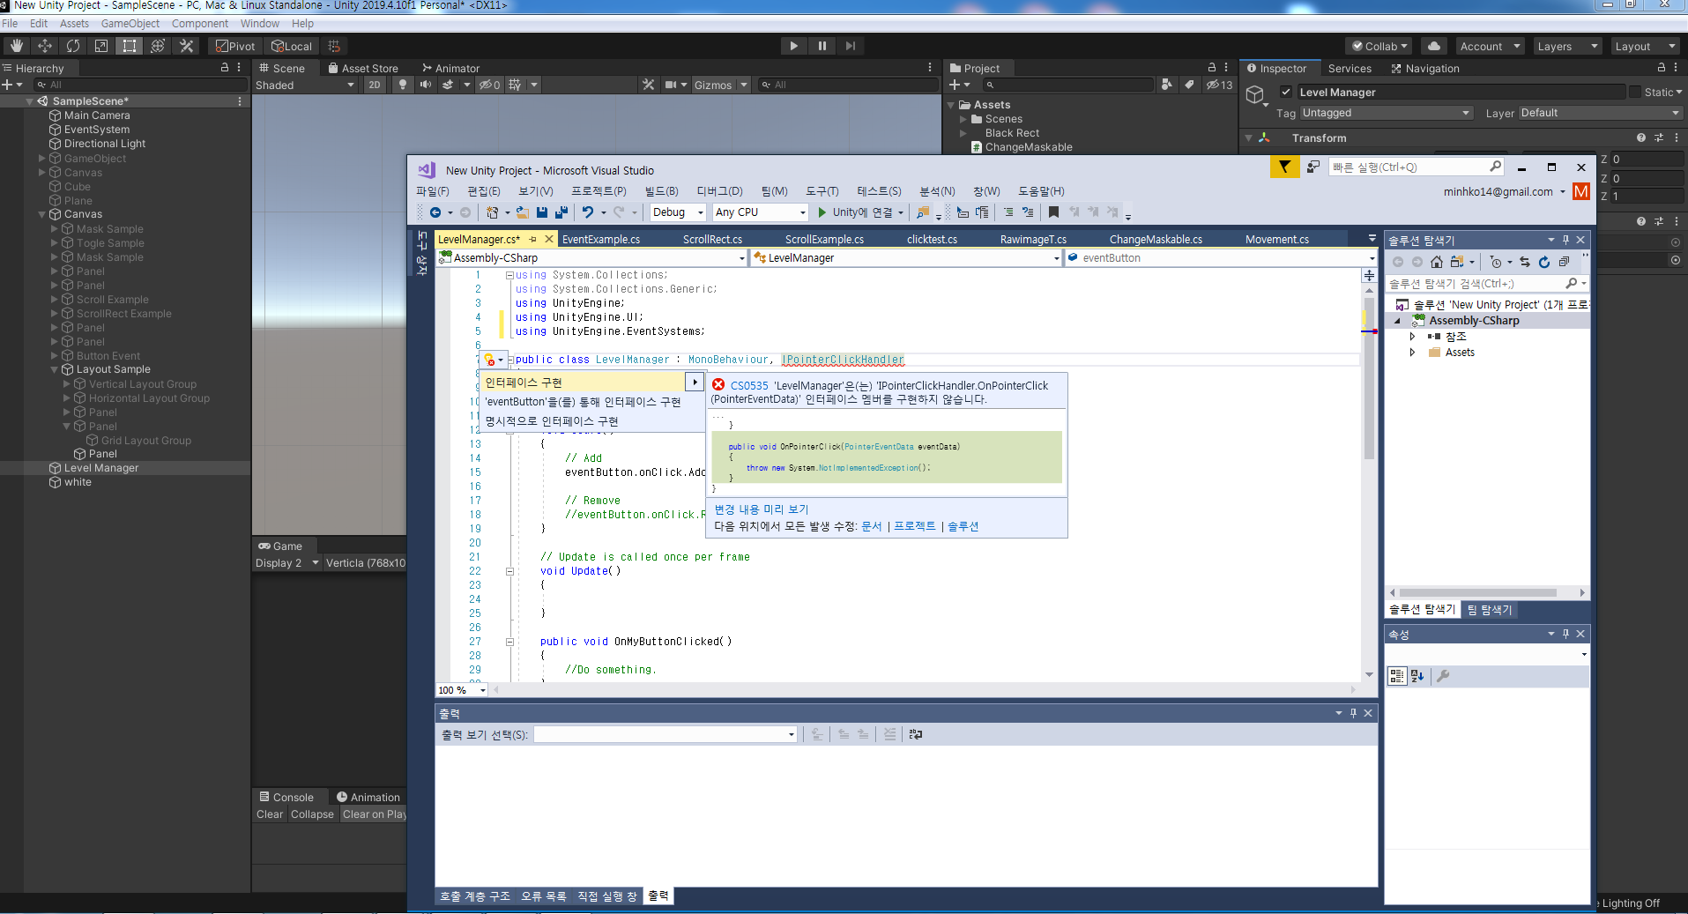Open Visual Studio 파일(F) menu

coord(432,191)
